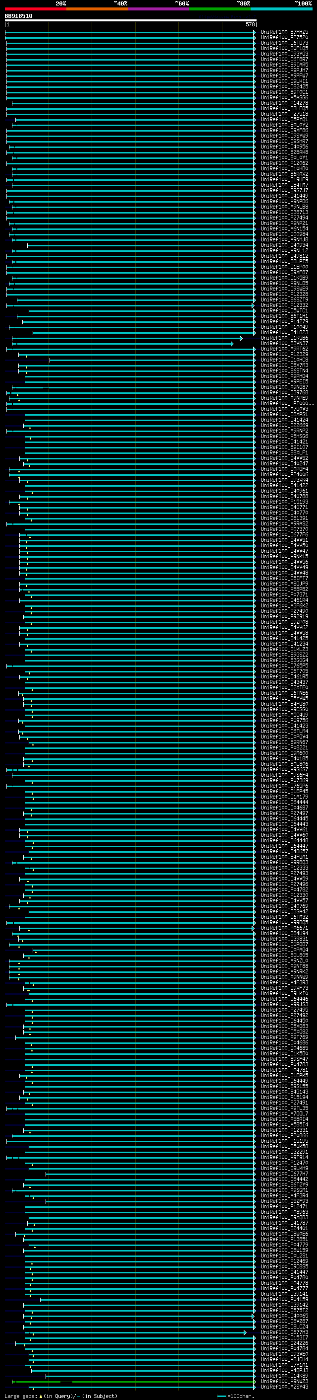This screenshot has width=317, height=1400.
Task: Select hit label UniRef100_A3F6K2
Action: [284, 605]
